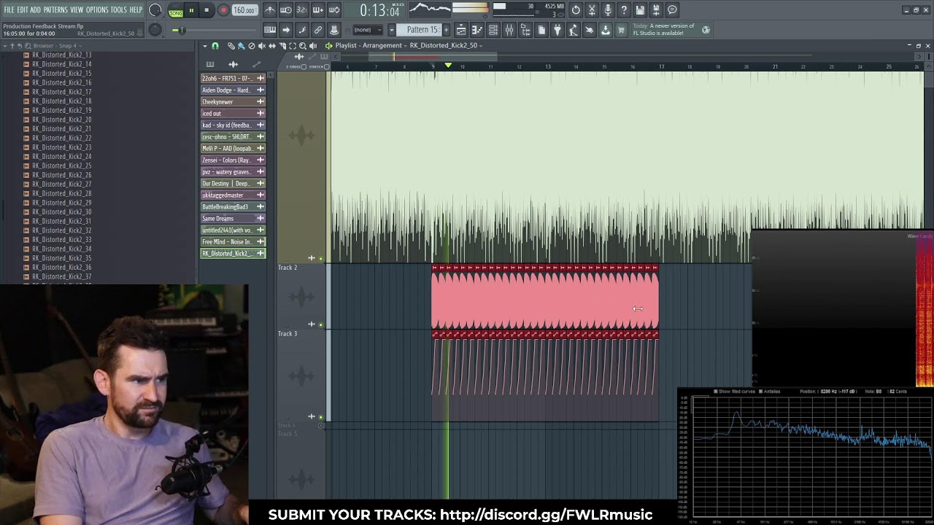Open the Pattern 15 selector dropdown
934x525 pixels.
click(422, 30)
